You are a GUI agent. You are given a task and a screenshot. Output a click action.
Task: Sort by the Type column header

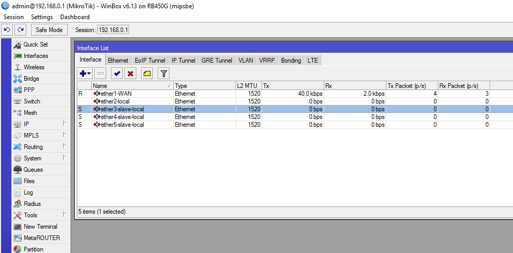point(204,86)
